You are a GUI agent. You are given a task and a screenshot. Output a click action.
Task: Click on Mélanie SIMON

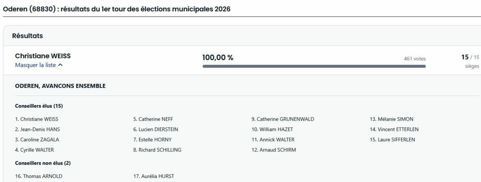392,119
